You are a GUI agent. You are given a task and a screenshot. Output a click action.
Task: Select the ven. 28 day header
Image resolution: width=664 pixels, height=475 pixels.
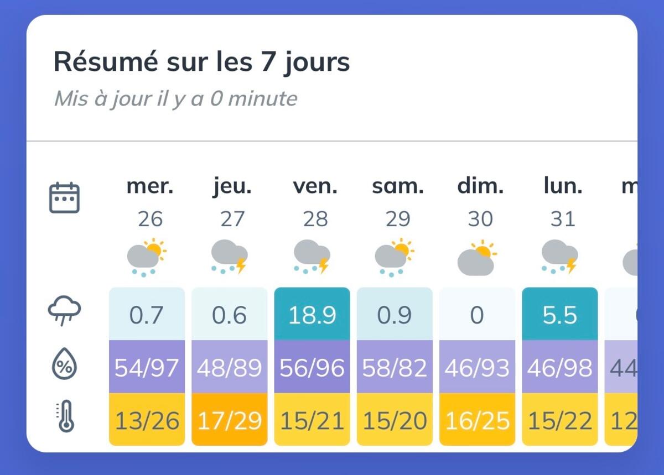[315, 203]
